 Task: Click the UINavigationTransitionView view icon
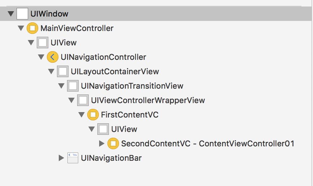click(x=73, y=86)
